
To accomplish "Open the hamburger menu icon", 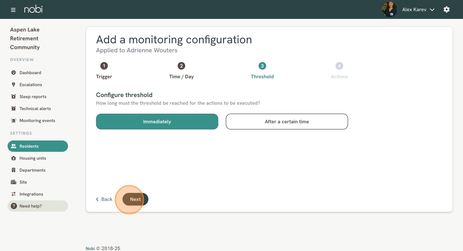I will (x=13, y=10).
